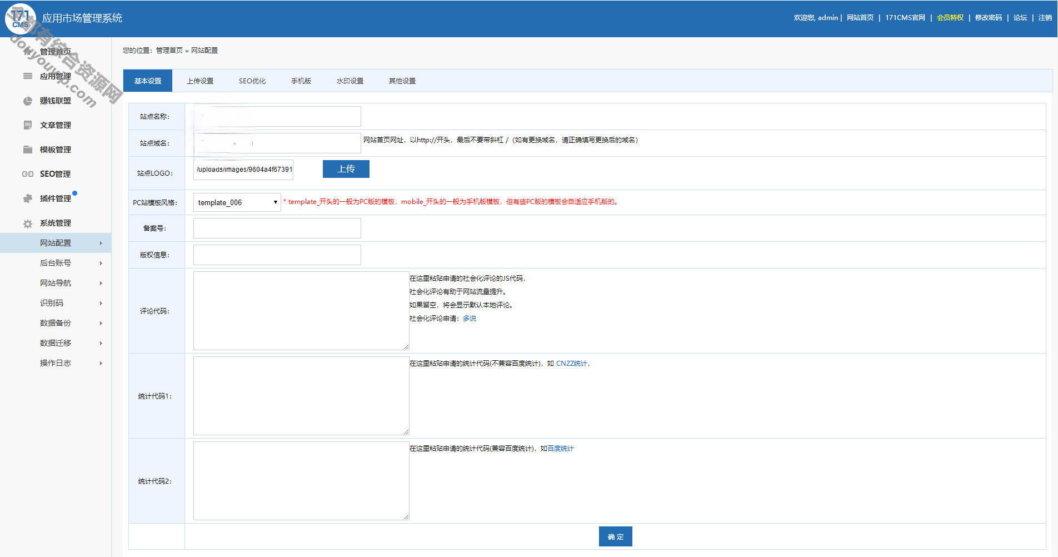Select 识别码 submenu item
Viewport: 1058px width, 557px height.
click(56, 303)
